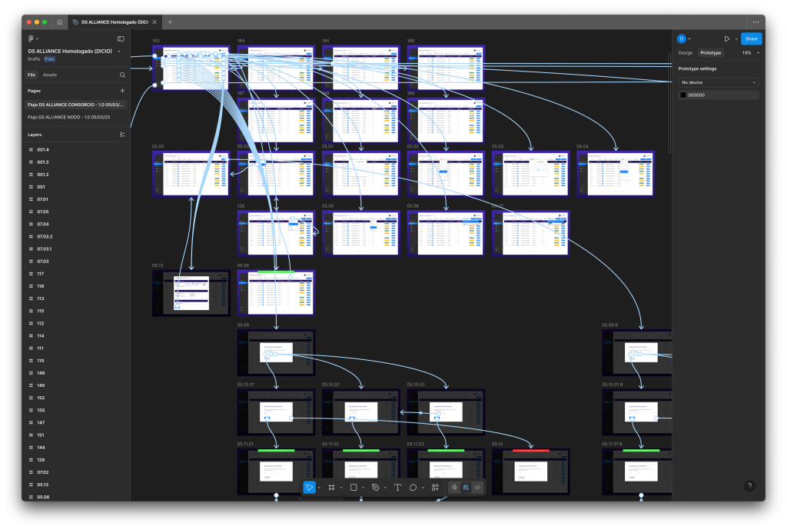Click the Share button
Image resolution: width=787 pixels, height=530 pixels.
752,38
